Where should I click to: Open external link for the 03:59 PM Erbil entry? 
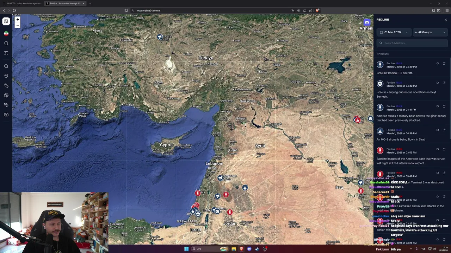(444, 149)
